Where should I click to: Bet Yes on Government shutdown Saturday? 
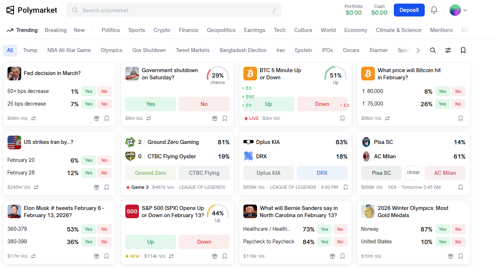click(x=150, y=104)
